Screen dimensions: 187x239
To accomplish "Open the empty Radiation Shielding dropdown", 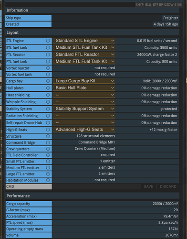I will [x=84, y=116].
